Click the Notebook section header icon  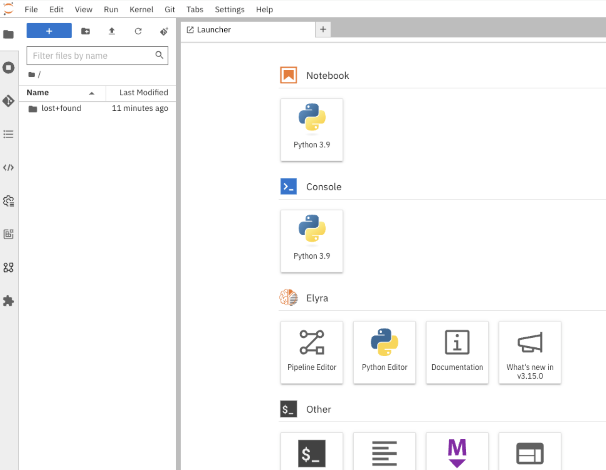[288, 75]
